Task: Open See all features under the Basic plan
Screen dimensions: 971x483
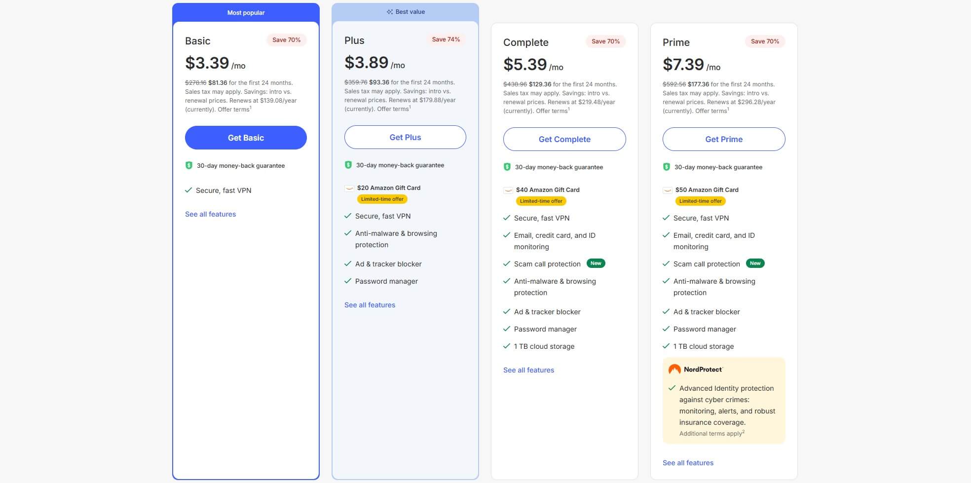Action: (x=210, y=214)
